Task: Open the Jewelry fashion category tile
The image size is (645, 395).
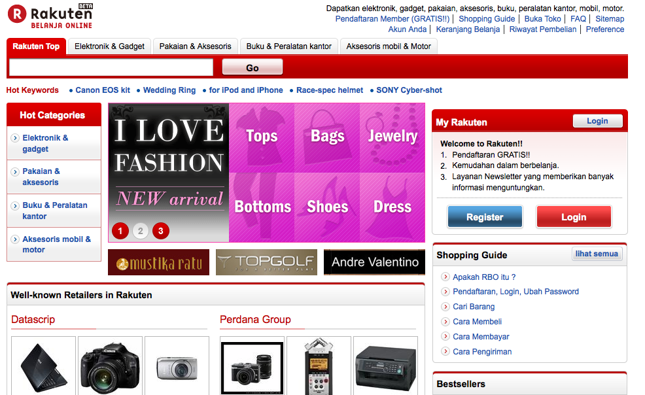Action: tap(392, 138)
